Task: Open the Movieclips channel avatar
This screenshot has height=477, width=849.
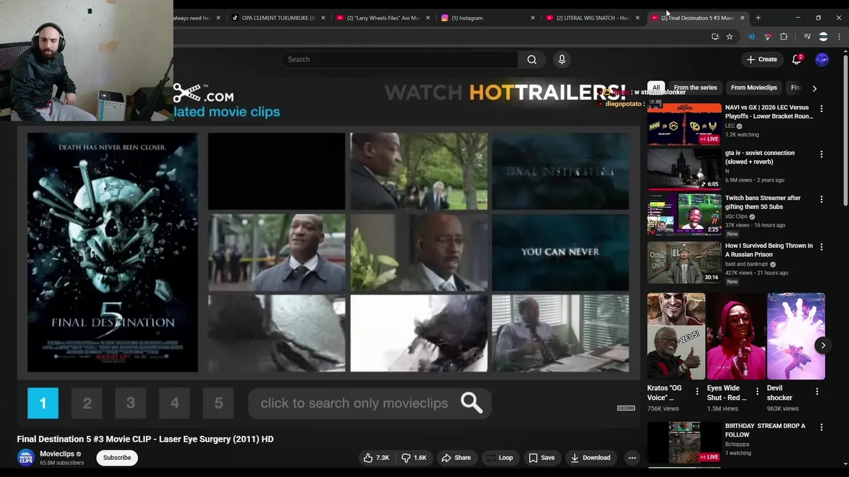Action: point(26,458)
